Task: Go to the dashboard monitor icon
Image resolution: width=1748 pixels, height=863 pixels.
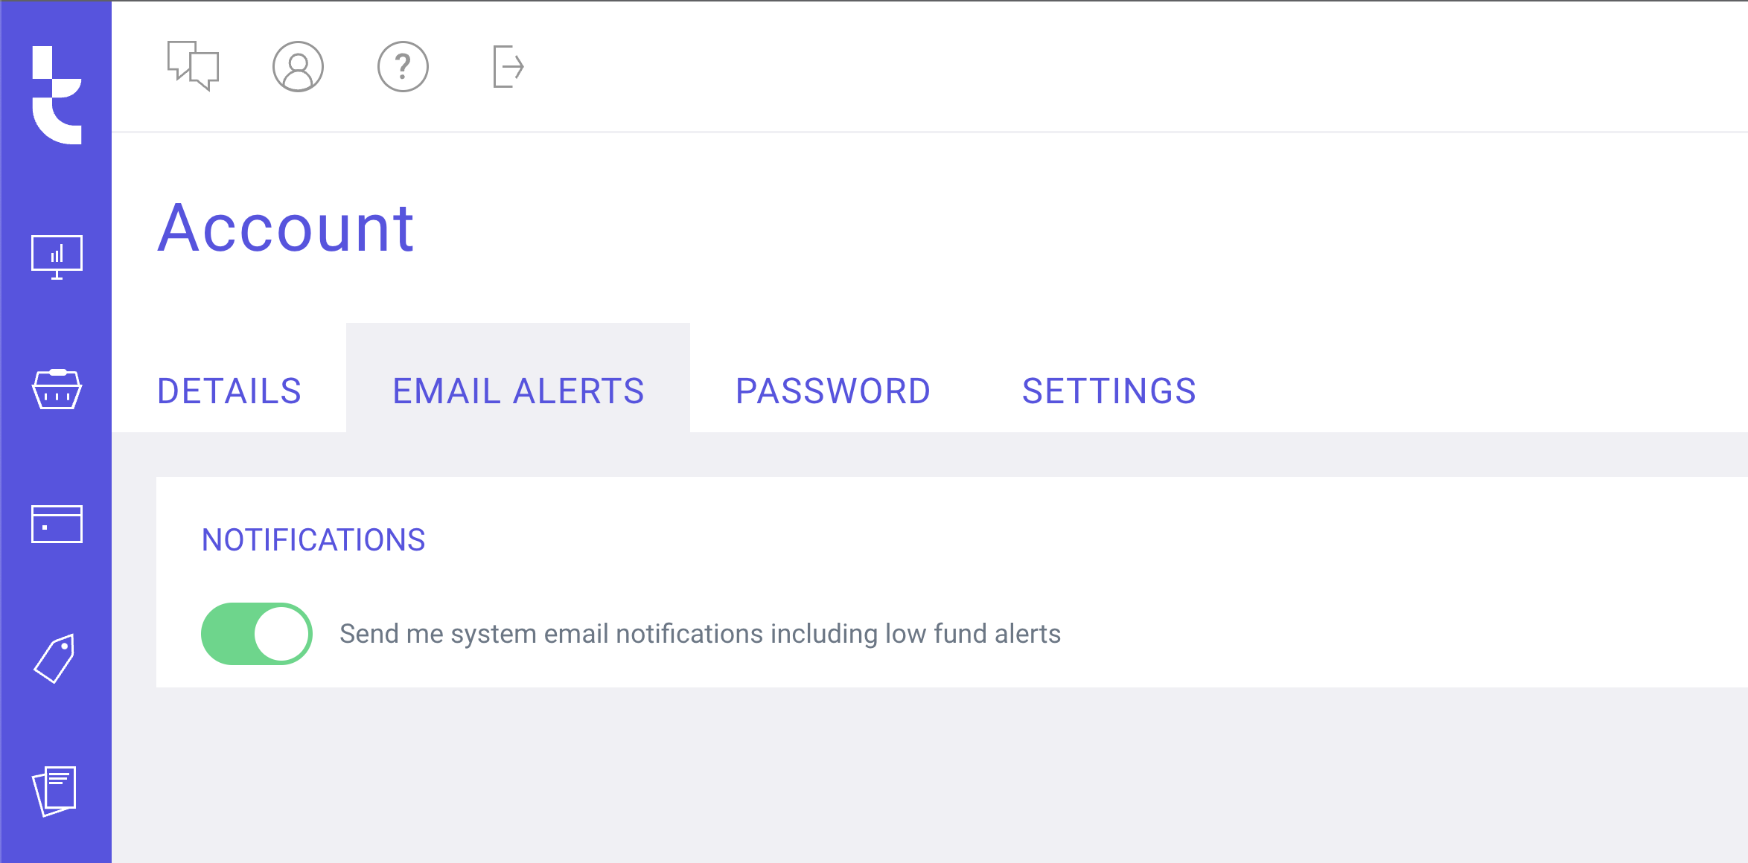Action: point(57,257)
